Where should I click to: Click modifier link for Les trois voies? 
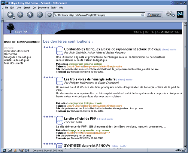(x=129, y=80)
